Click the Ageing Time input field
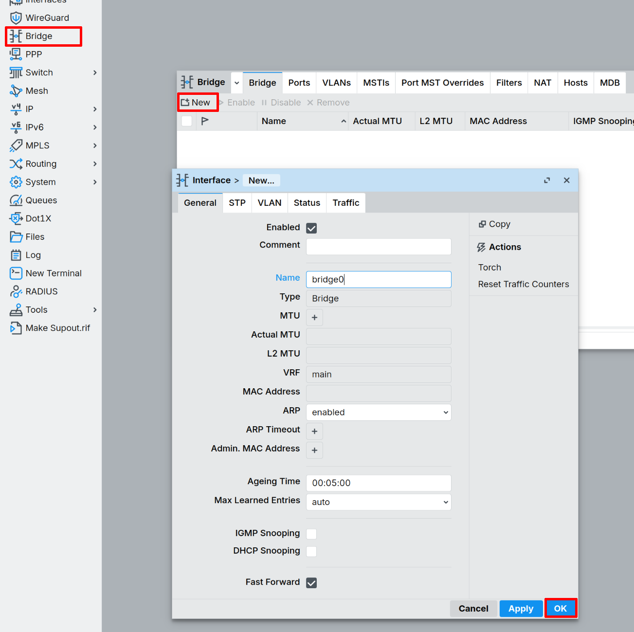The image size is (634, 632). tap(379, 483)
